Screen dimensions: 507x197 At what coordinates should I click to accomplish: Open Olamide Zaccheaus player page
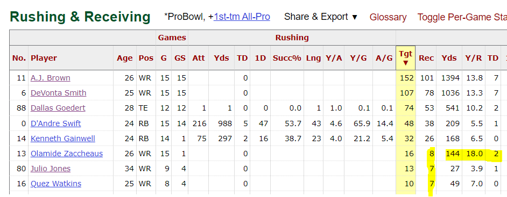[x=67, y=154]
